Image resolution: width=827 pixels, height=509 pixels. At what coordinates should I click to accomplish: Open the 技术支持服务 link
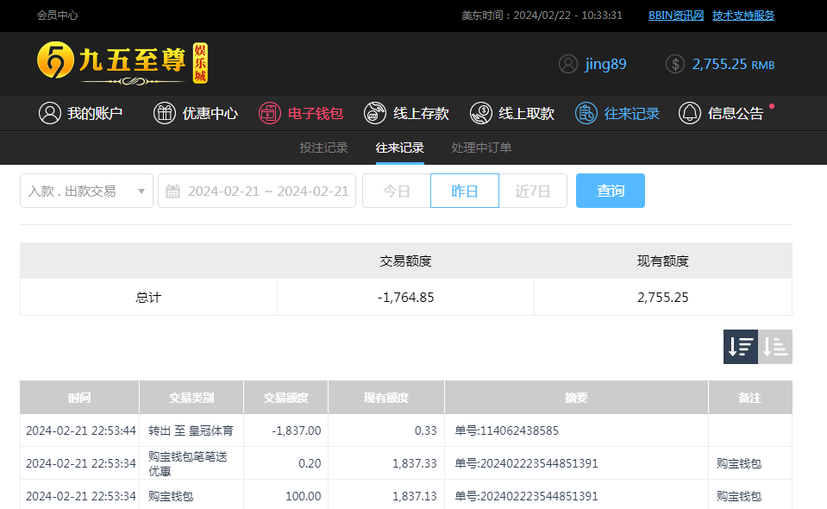click(x=743, y=15)
